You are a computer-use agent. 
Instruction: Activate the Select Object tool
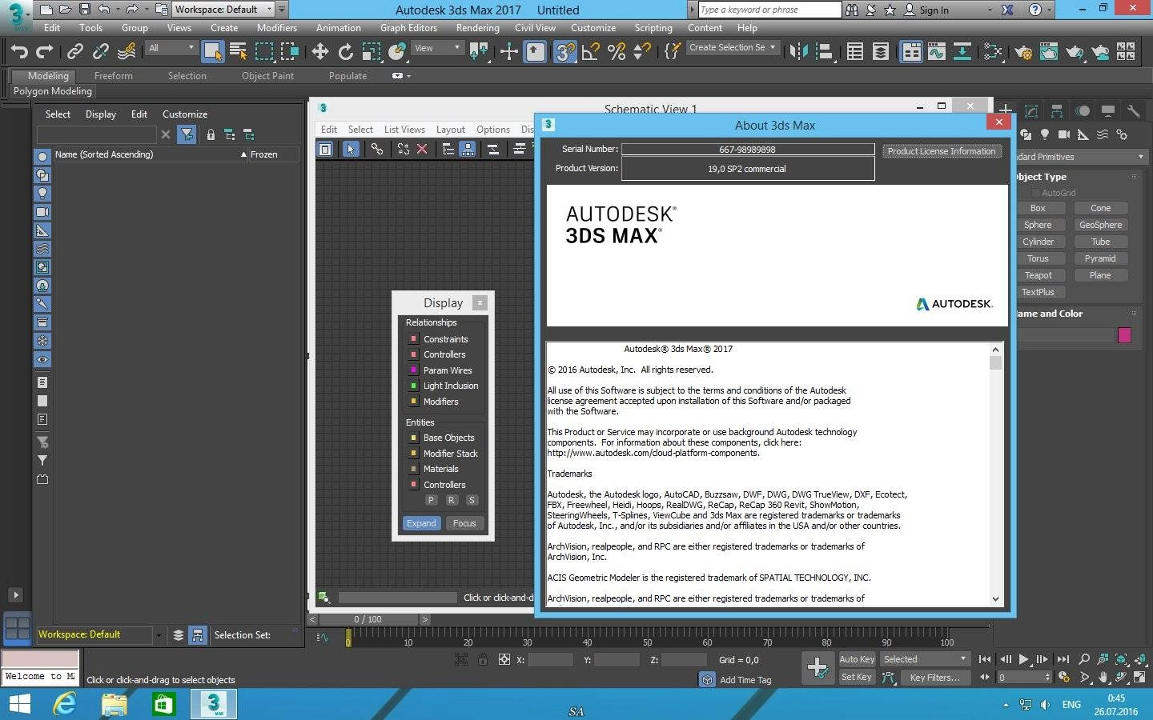[x=212, y=52]
